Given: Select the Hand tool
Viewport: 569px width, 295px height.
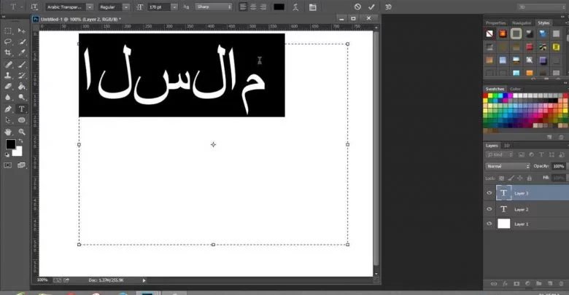Looking at the screenshot, I should [x=9, y=132].
